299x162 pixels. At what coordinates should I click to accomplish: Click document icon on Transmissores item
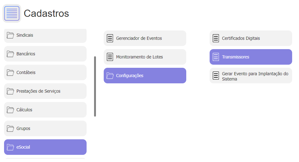216,57
